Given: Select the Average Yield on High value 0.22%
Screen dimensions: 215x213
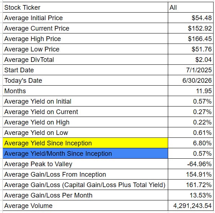Looking at the screenshot, I should tap(191, 122).
